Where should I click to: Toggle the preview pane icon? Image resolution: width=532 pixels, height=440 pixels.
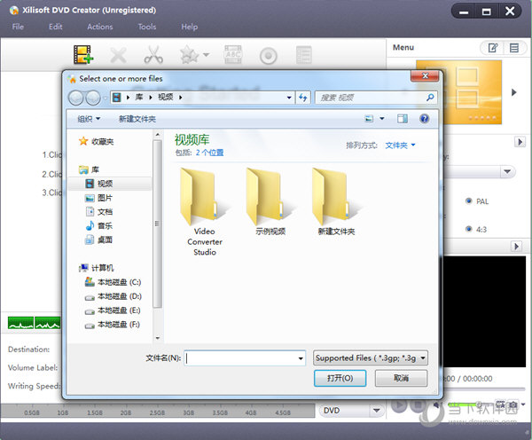point(403,119)
